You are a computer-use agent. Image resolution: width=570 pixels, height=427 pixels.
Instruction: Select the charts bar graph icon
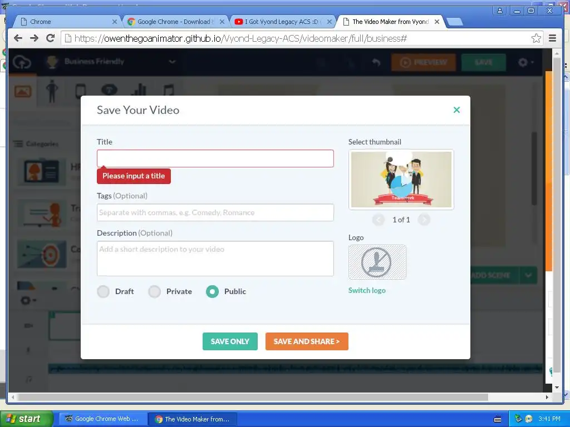(139, 91)
